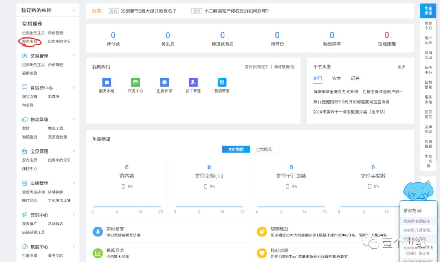Expand the 交易管理 menu chevron
The image size is (440, 262).
click(x=73, y=56)
